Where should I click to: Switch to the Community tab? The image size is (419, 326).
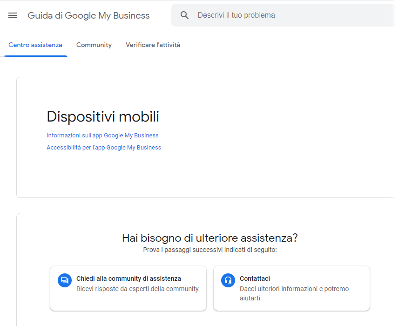(94, 45)
